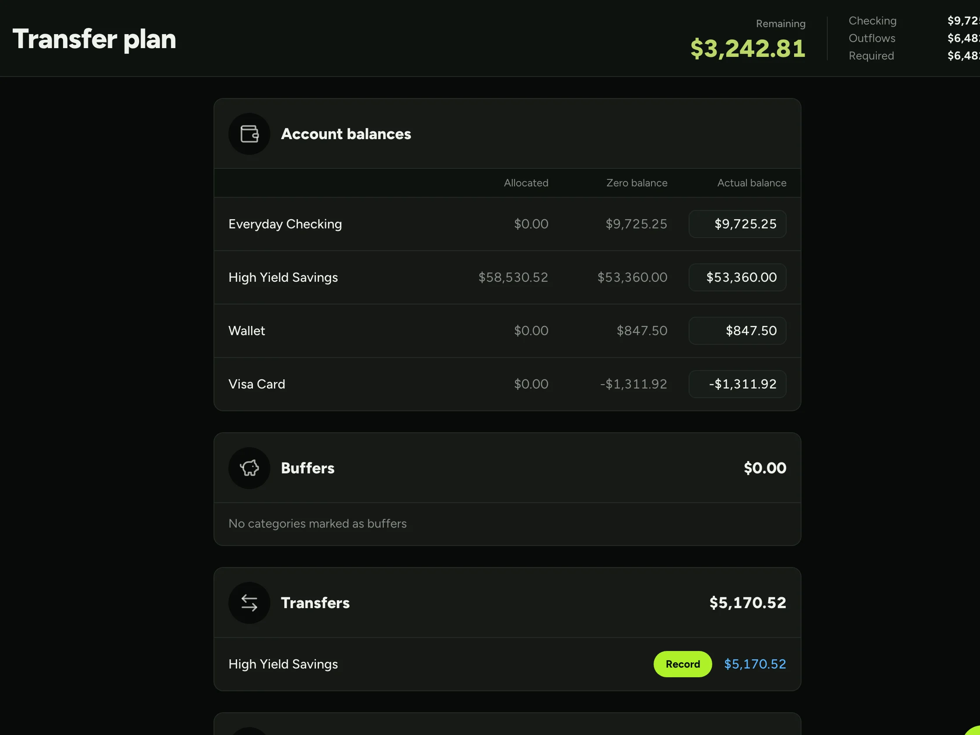Click the Zero balance column header
980x735 pixels.
[637, 183]
